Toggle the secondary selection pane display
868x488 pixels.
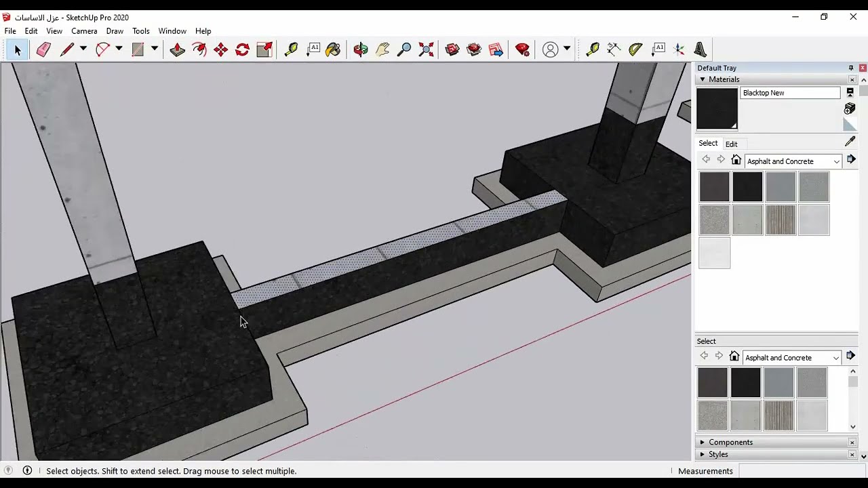pos(850,93)
